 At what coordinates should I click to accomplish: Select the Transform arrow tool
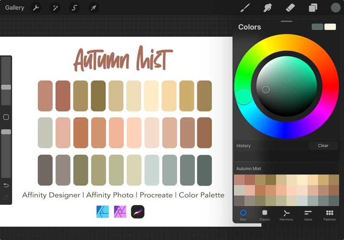tap(94, 8)
